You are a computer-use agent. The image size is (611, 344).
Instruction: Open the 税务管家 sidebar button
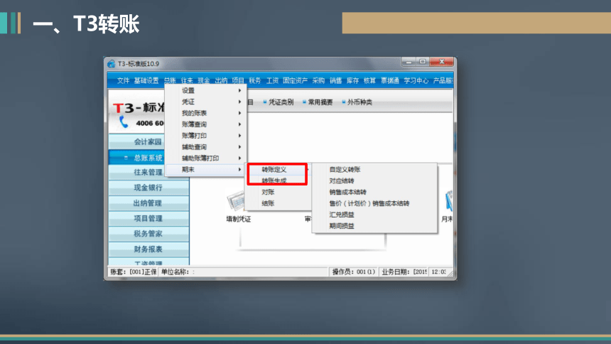point(148,234)
